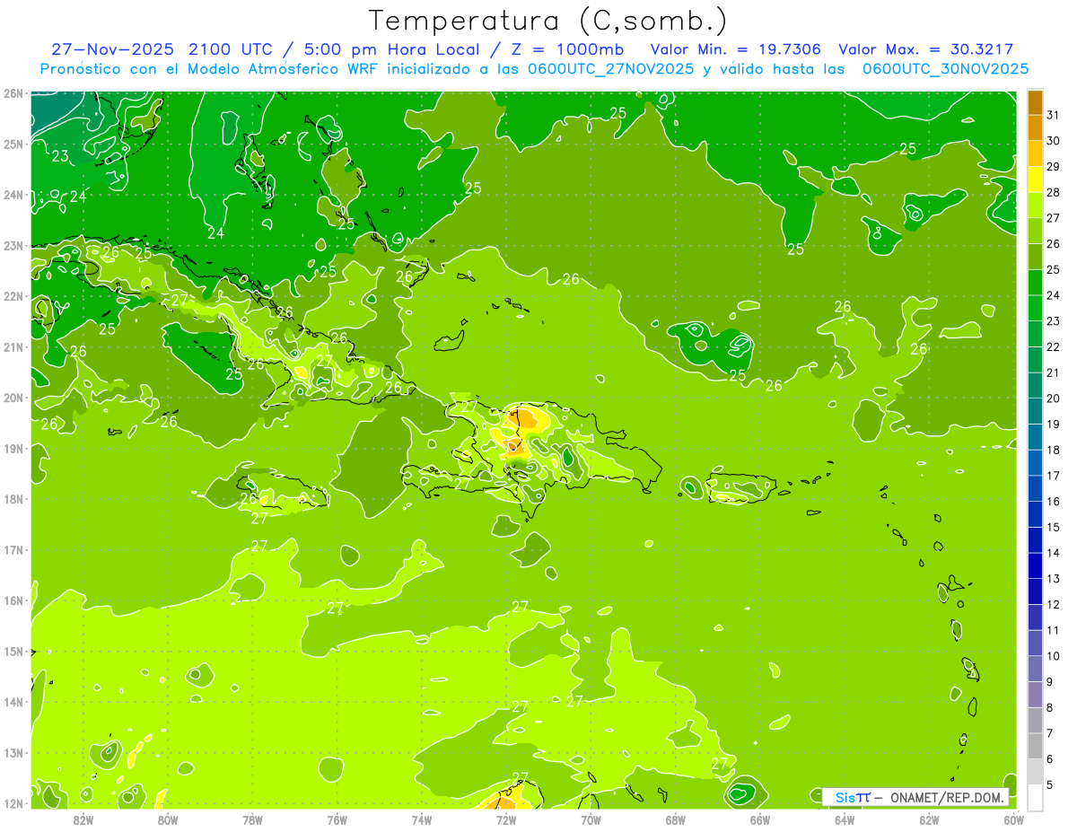Click the '20N' latitude label
Screen dimensions: 1077x832
coord(13,398)
